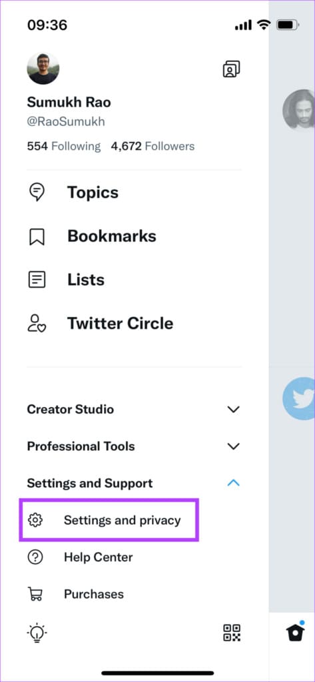Open the QR code icon

pos(232,633)
